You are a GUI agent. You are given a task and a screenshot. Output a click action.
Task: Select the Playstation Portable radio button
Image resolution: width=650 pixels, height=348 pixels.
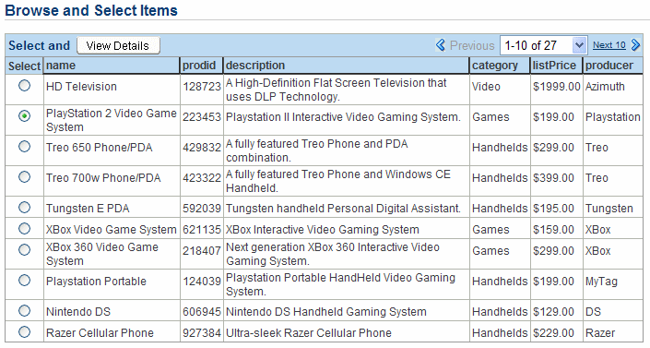click(x=25, y=281)
